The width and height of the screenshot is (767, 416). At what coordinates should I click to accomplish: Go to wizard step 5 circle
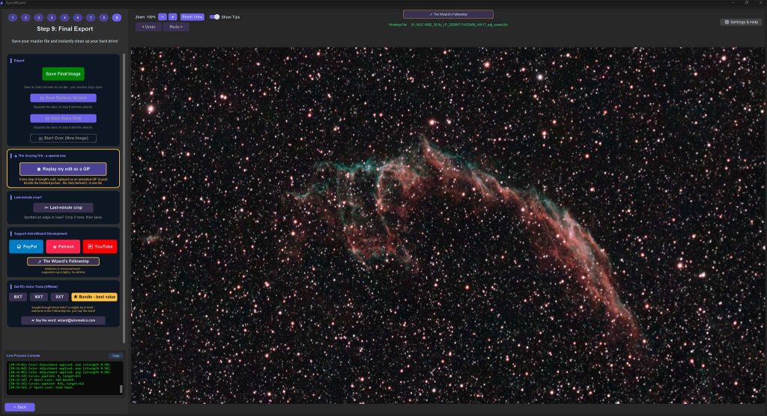pyautogui.click(x=64, y=18)
